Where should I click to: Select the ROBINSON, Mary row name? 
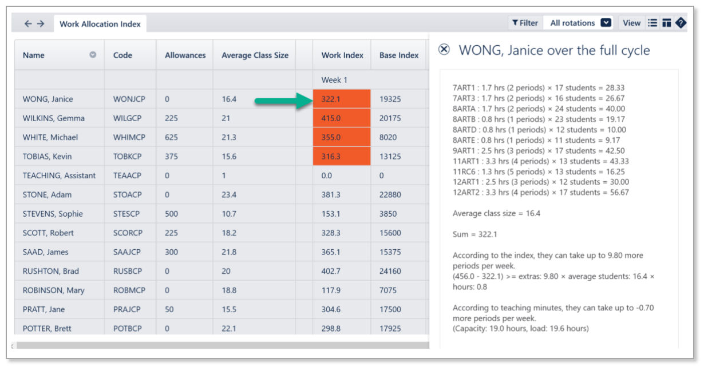click(x=53, y=290)
